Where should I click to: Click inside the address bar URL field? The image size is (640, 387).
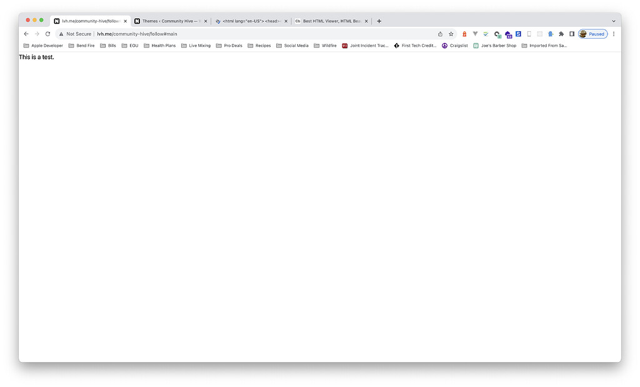156,34
